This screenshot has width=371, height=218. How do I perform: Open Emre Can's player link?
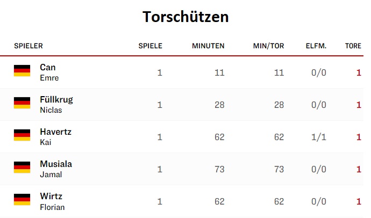pyautogui.click(x=49, y=72)
